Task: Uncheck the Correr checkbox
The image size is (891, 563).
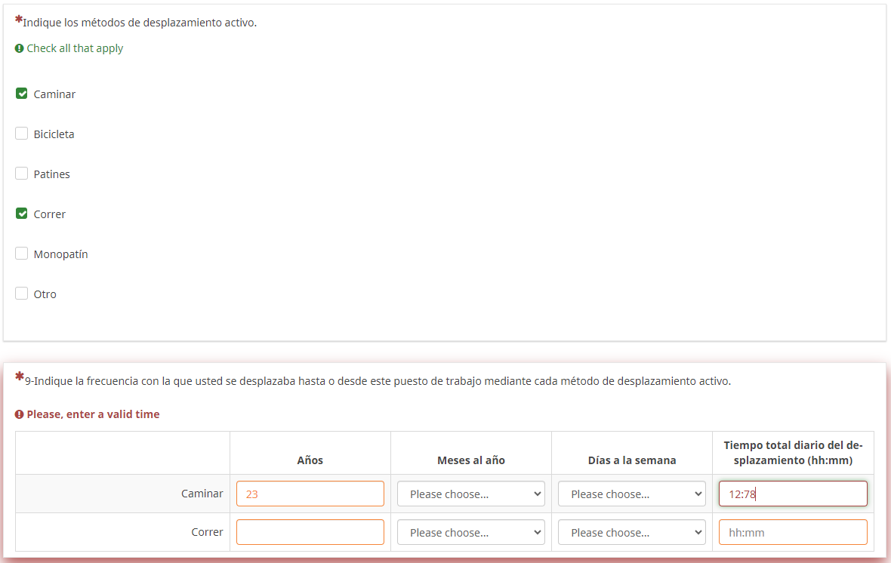Action: 22,214
